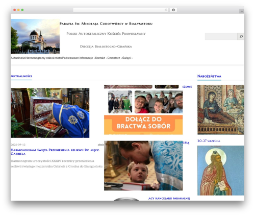Click the article excerpt Harmonogram uroczystości
Screen dimensions: 255x216
pyautogui.click(x=57, y=163)
